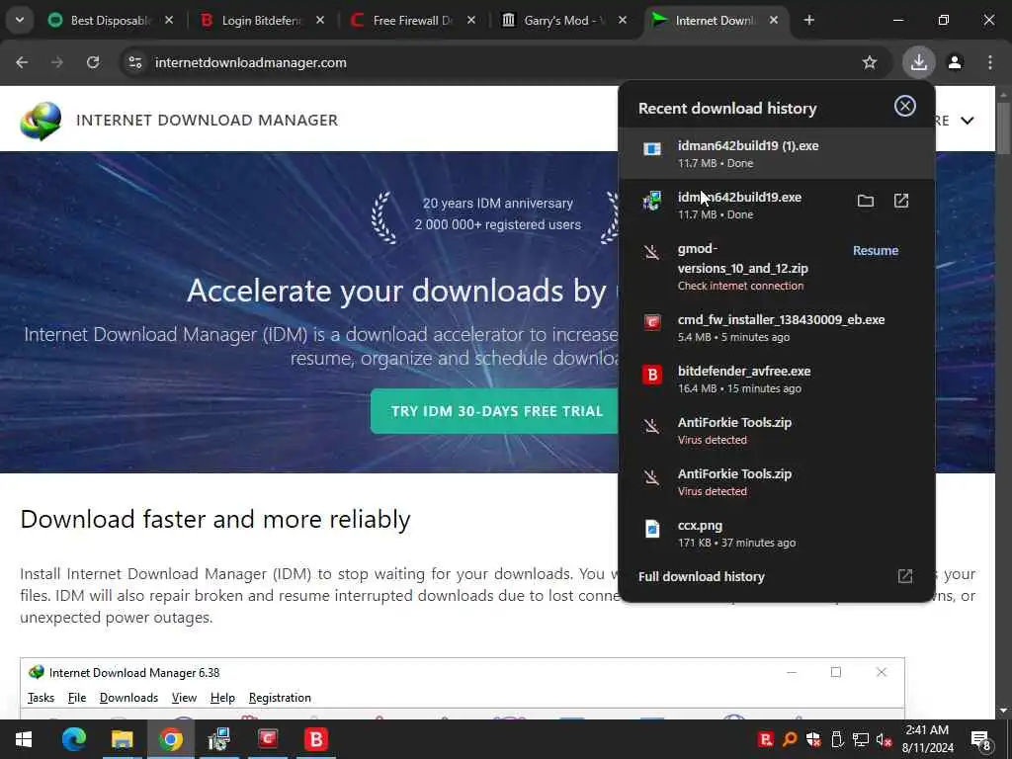Open File Explorer from the taskbar
This screenshot has height=759, width=1012.
(122, 739)
